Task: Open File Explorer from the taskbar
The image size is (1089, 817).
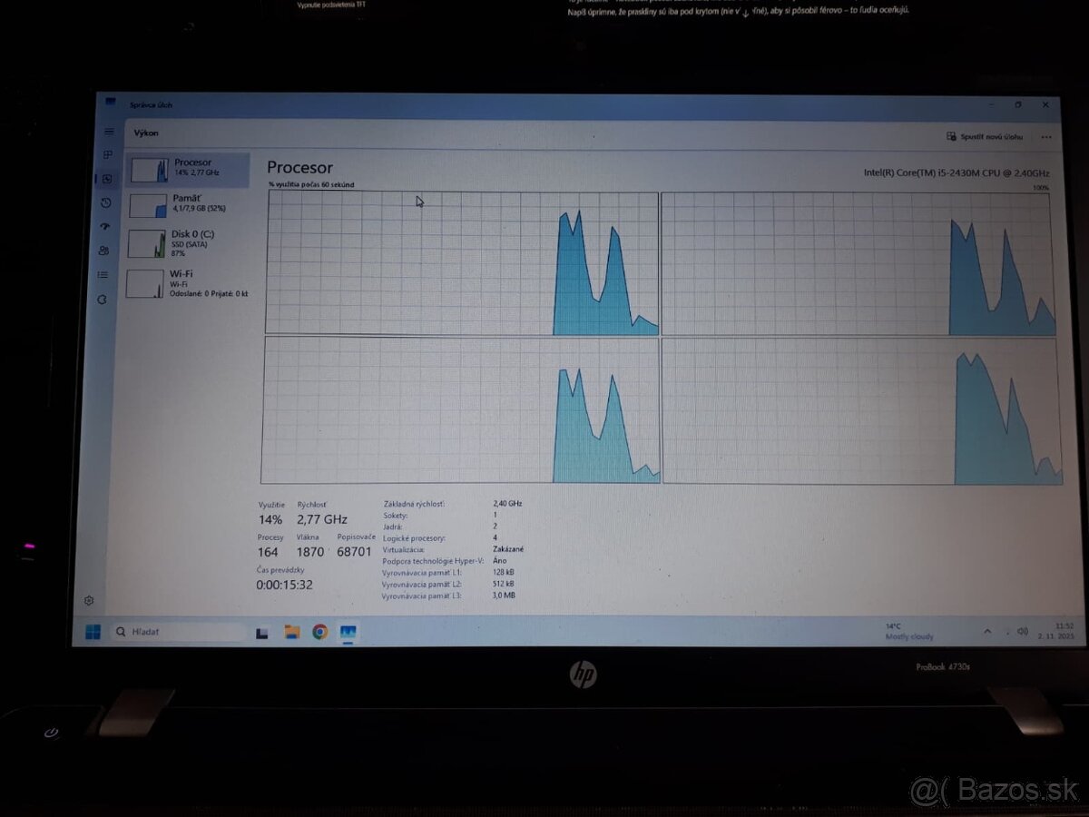Action: (290, 631)
